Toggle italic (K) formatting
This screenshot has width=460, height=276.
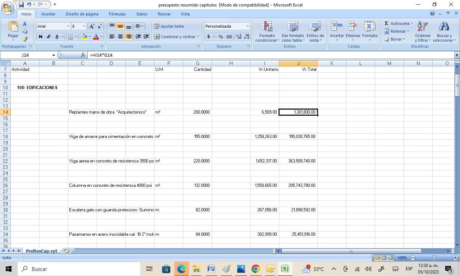[x=49, y=37]
